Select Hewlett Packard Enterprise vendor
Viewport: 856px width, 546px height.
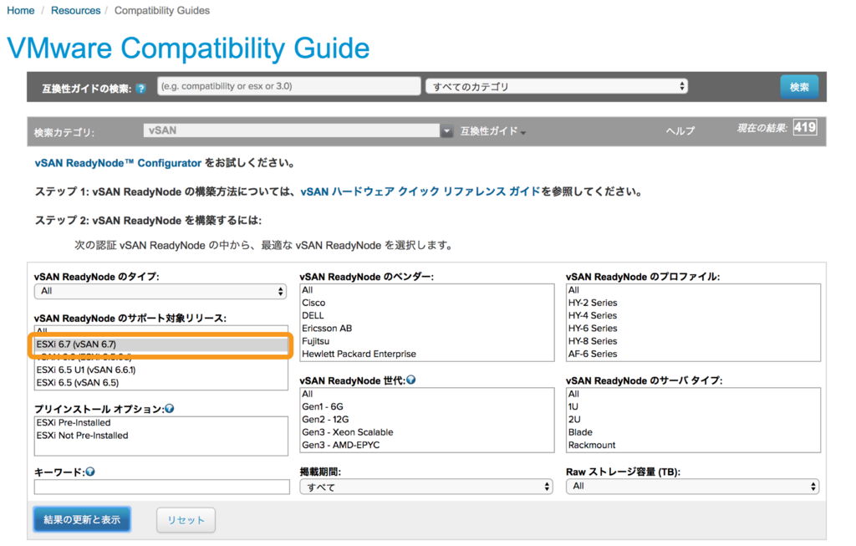[x=427, y=354]
